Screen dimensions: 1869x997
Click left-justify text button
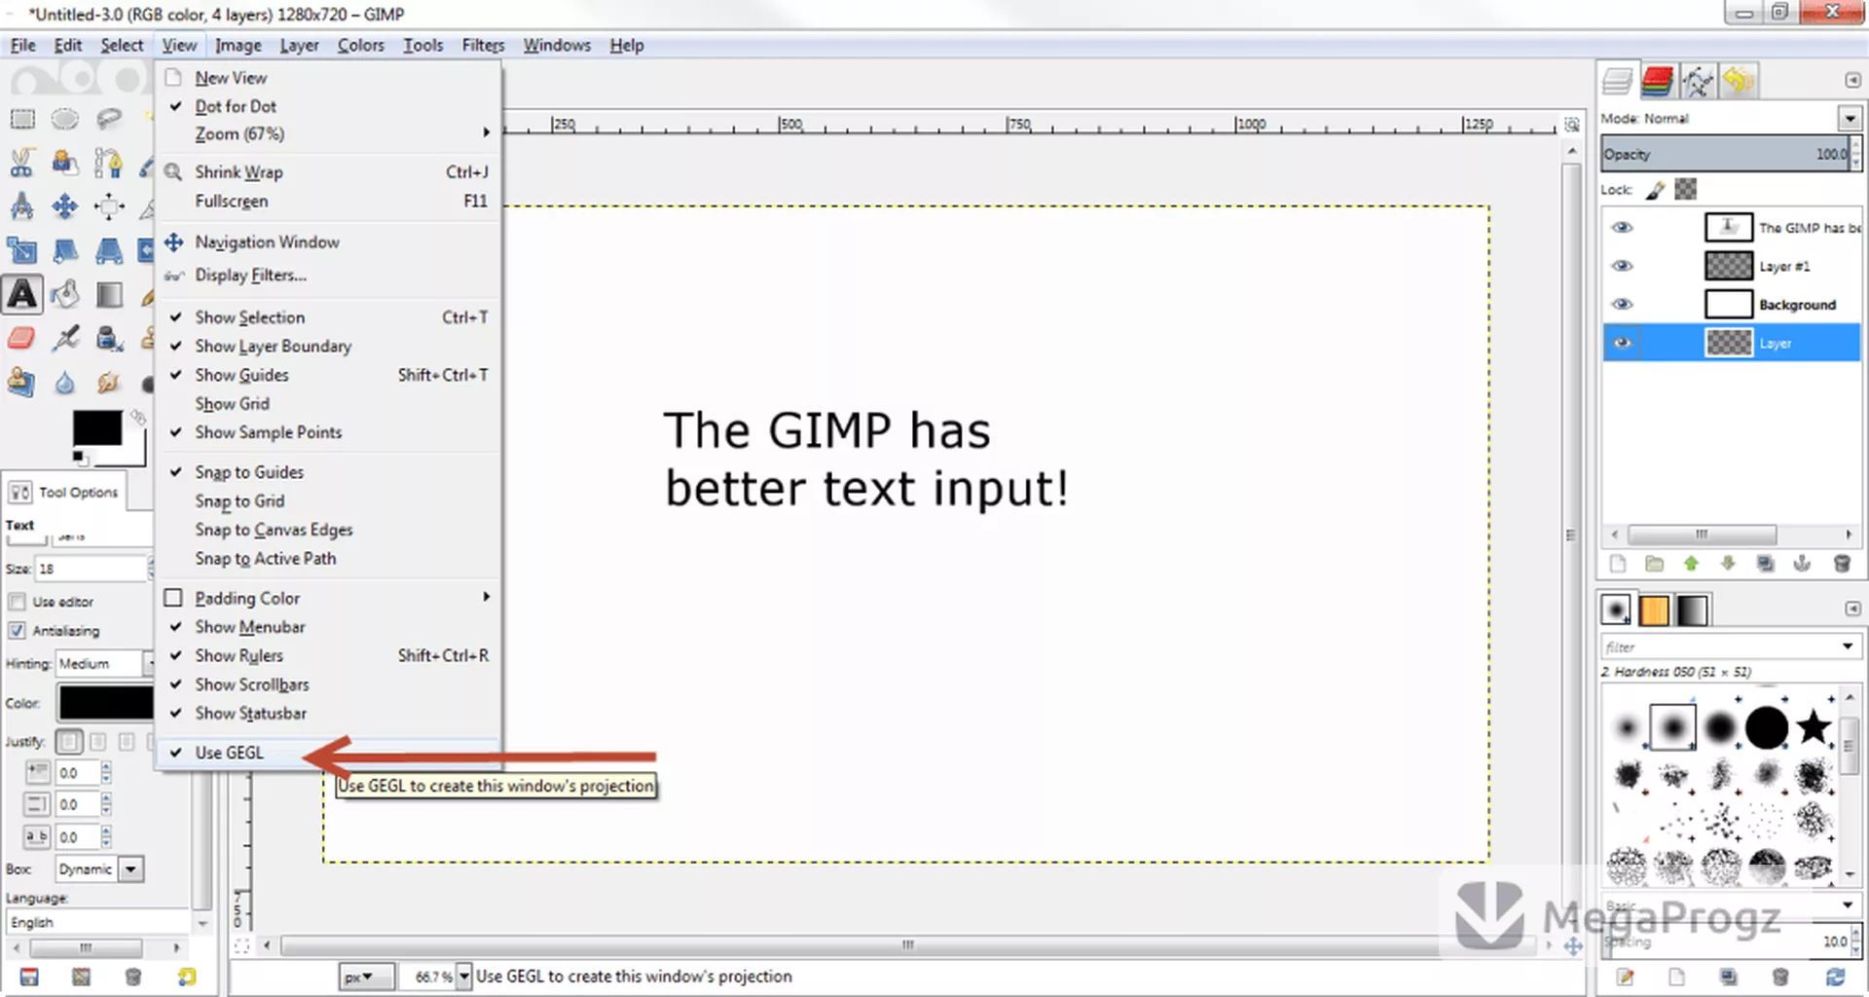point(69,742)
